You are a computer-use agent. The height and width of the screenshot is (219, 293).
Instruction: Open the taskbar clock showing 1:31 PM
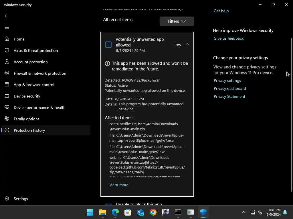pos(273,212)
